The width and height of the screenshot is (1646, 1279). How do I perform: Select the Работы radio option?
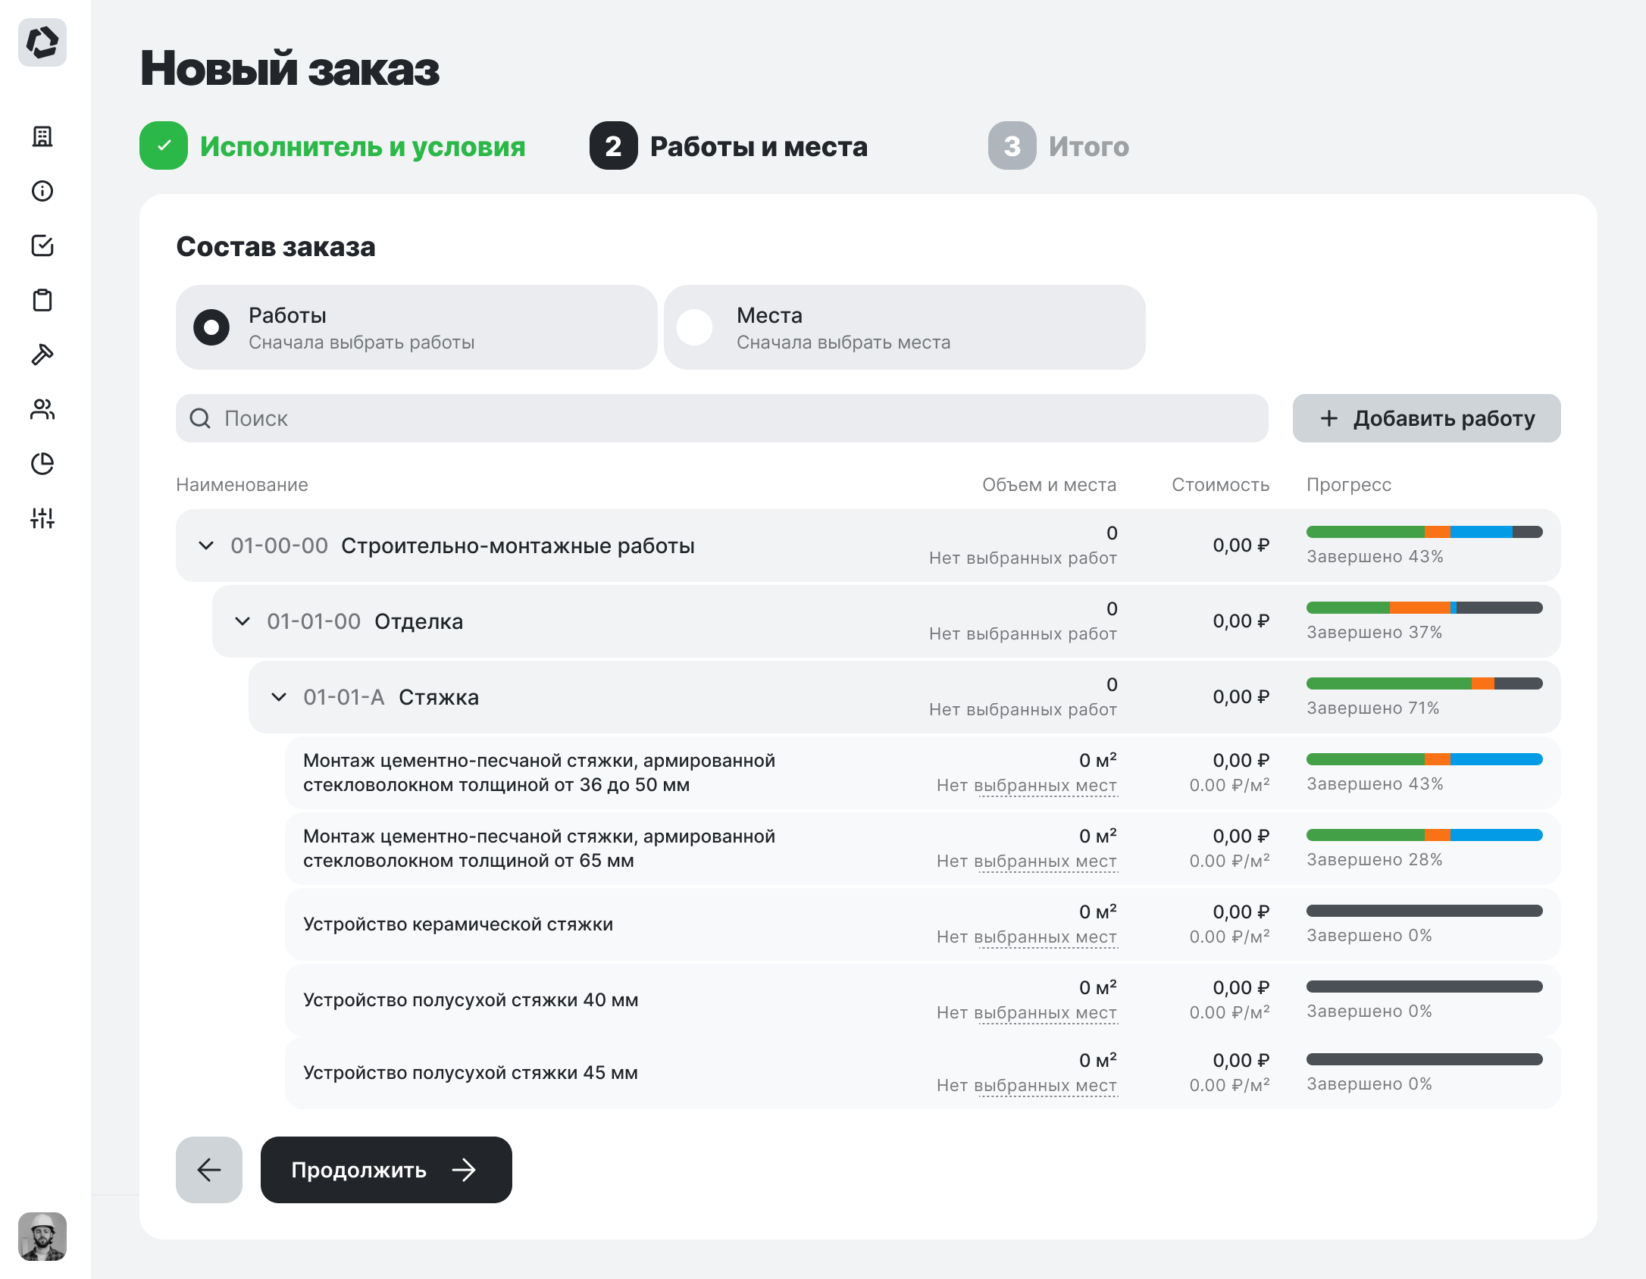(213, 327)
